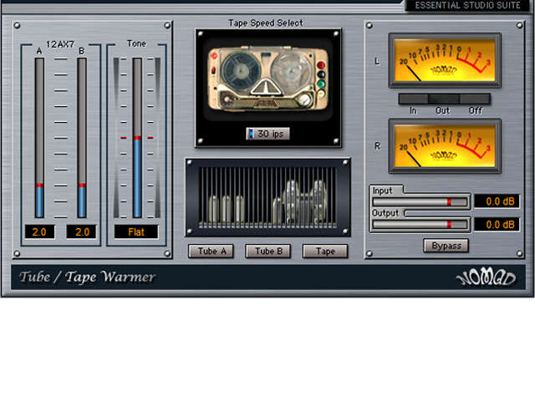Open the 30 ips tape speed selector
535x401 pixels.
(x=267, y=134)
